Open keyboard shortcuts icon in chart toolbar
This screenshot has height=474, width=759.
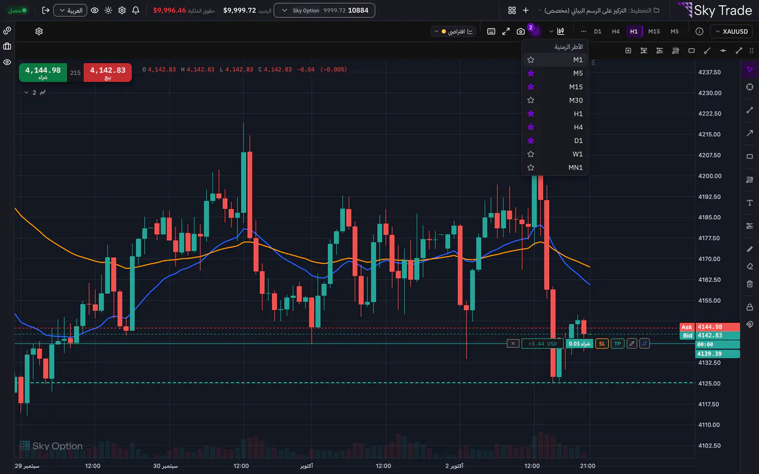click(491, 31)
